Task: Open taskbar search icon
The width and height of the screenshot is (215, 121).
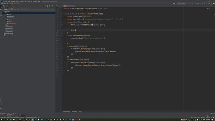Action: 4,120
